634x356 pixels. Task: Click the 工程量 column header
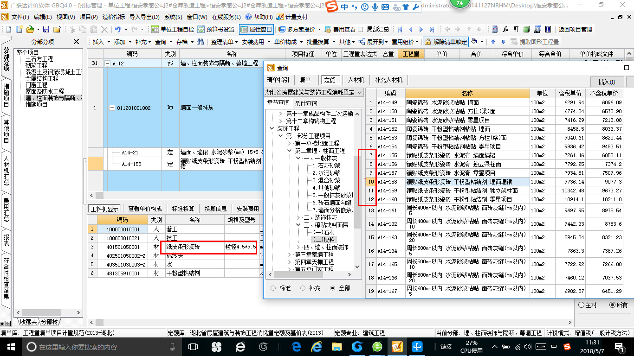[x=410, y=54]
